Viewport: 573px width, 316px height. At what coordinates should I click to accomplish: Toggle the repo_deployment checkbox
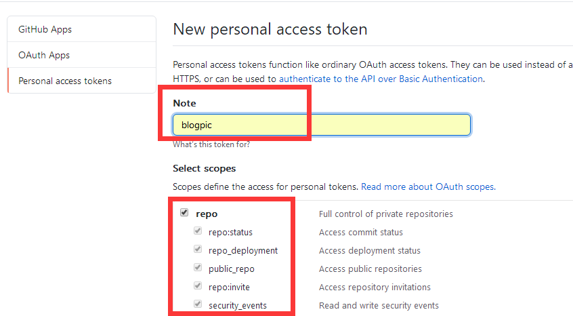198,249
